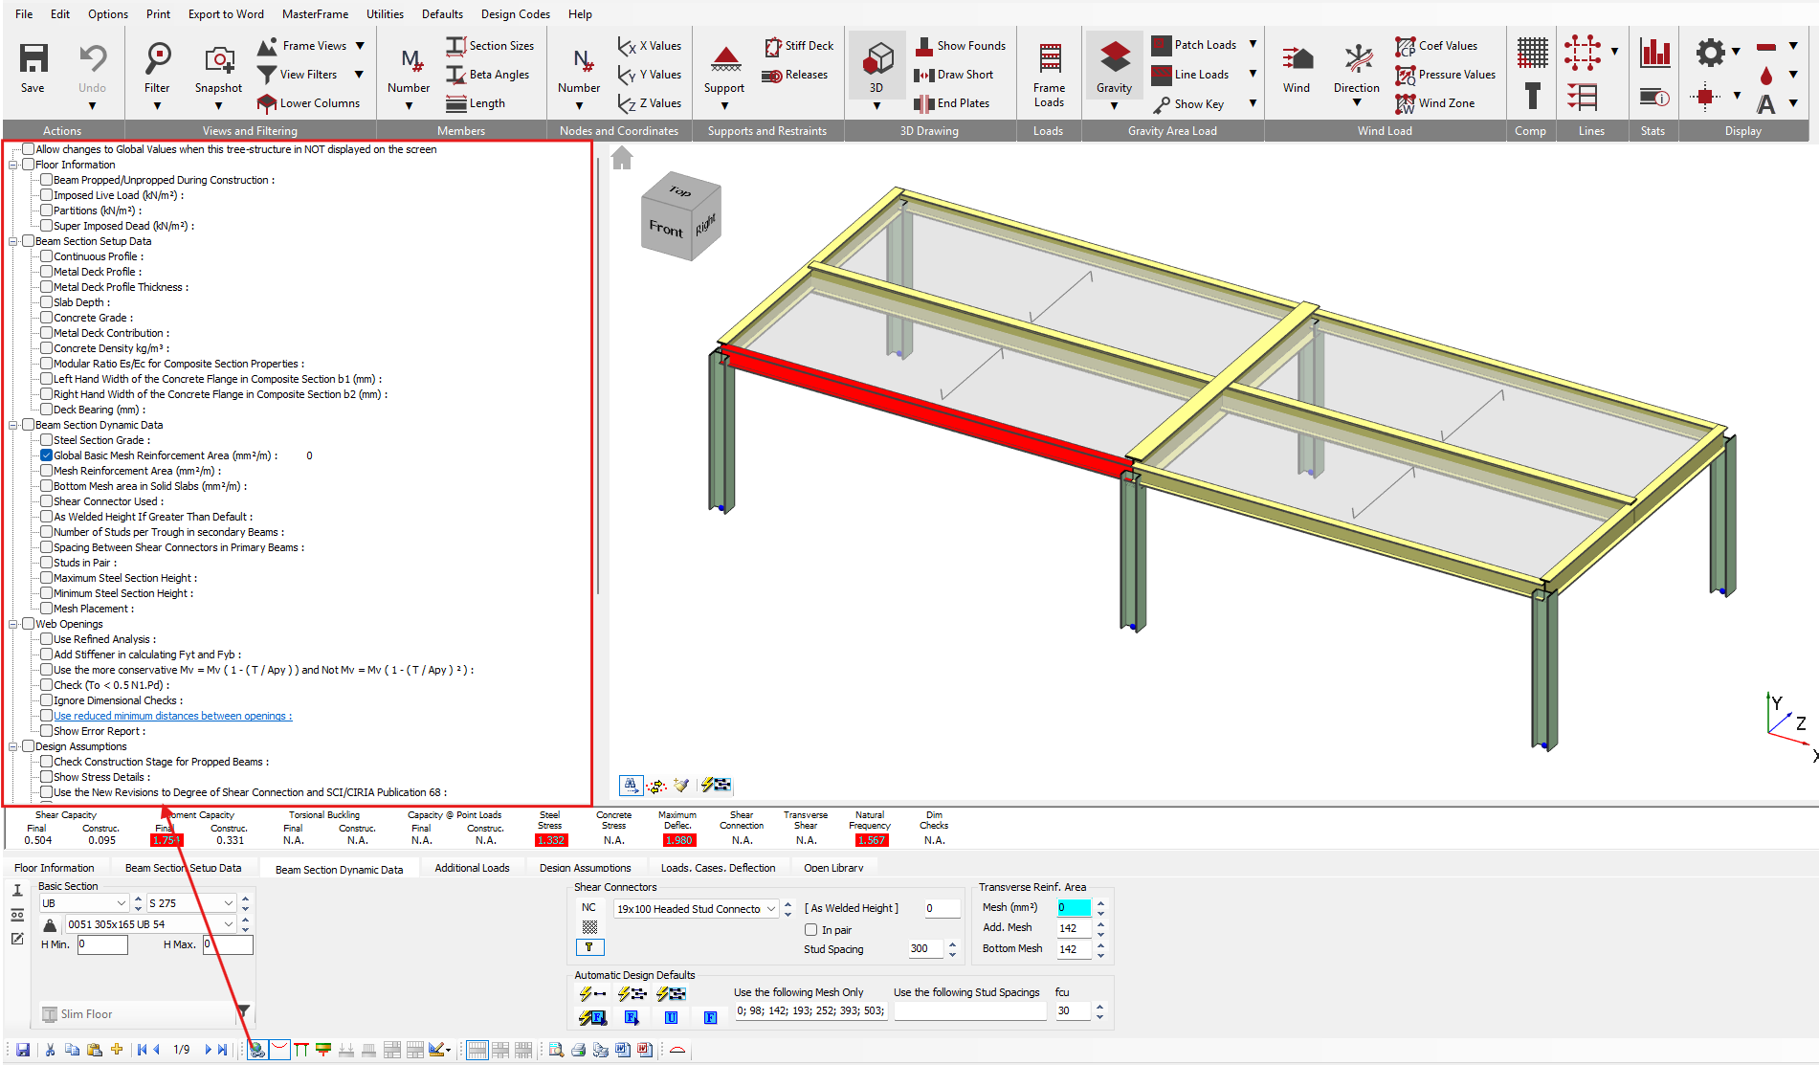Viewport: 1819px width, 1065px height.
Task: Click the display settings gear icon
Action: 1711,53
